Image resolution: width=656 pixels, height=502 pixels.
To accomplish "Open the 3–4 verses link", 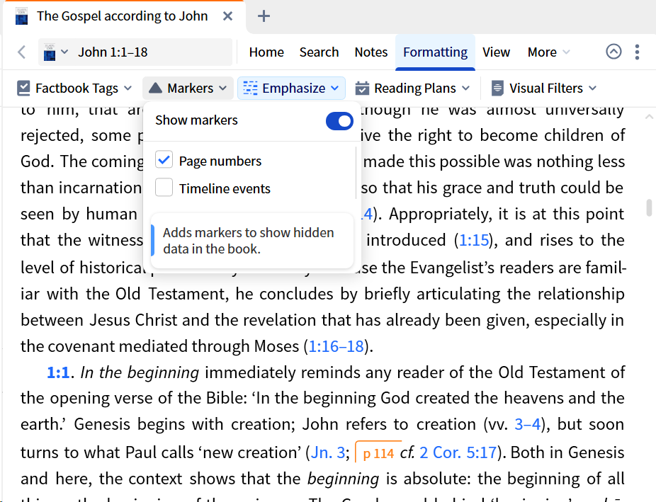I will (x=528, y=424).
